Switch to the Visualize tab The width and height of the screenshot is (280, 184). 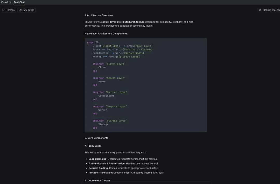(6, 2)
